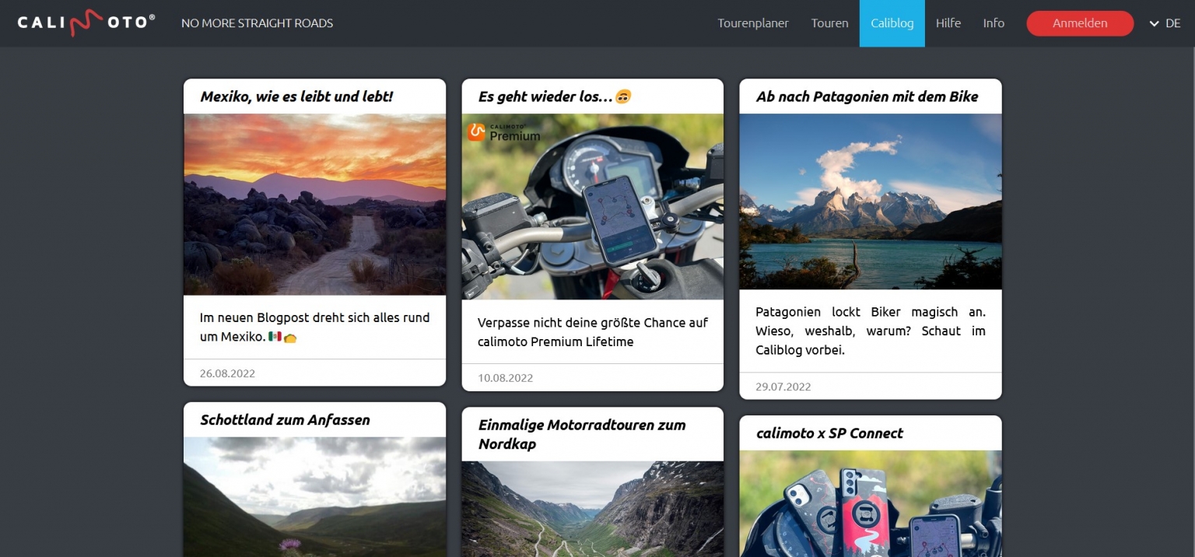Click 'Im neuen Blogpost dreht sich alles' text
1195x557 pixels.
[314, 328]
